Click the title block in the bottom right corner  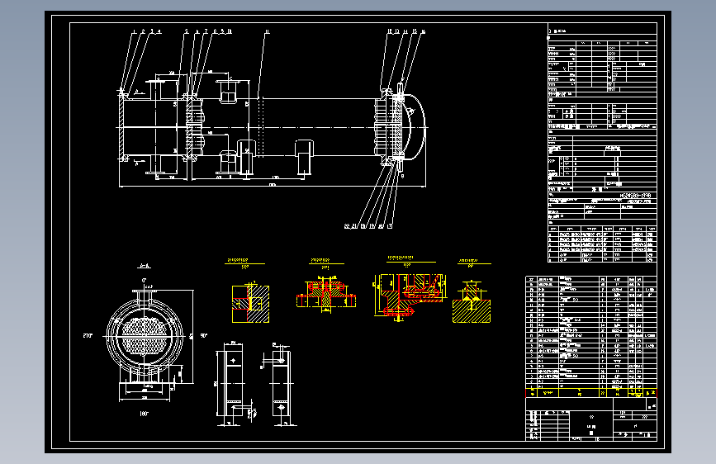[x=591, y=419]
